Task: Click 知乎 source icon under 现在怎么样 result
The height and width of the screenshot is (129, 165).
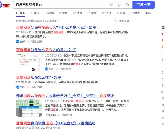Action: pyautogui.click(x=18, y=87)
